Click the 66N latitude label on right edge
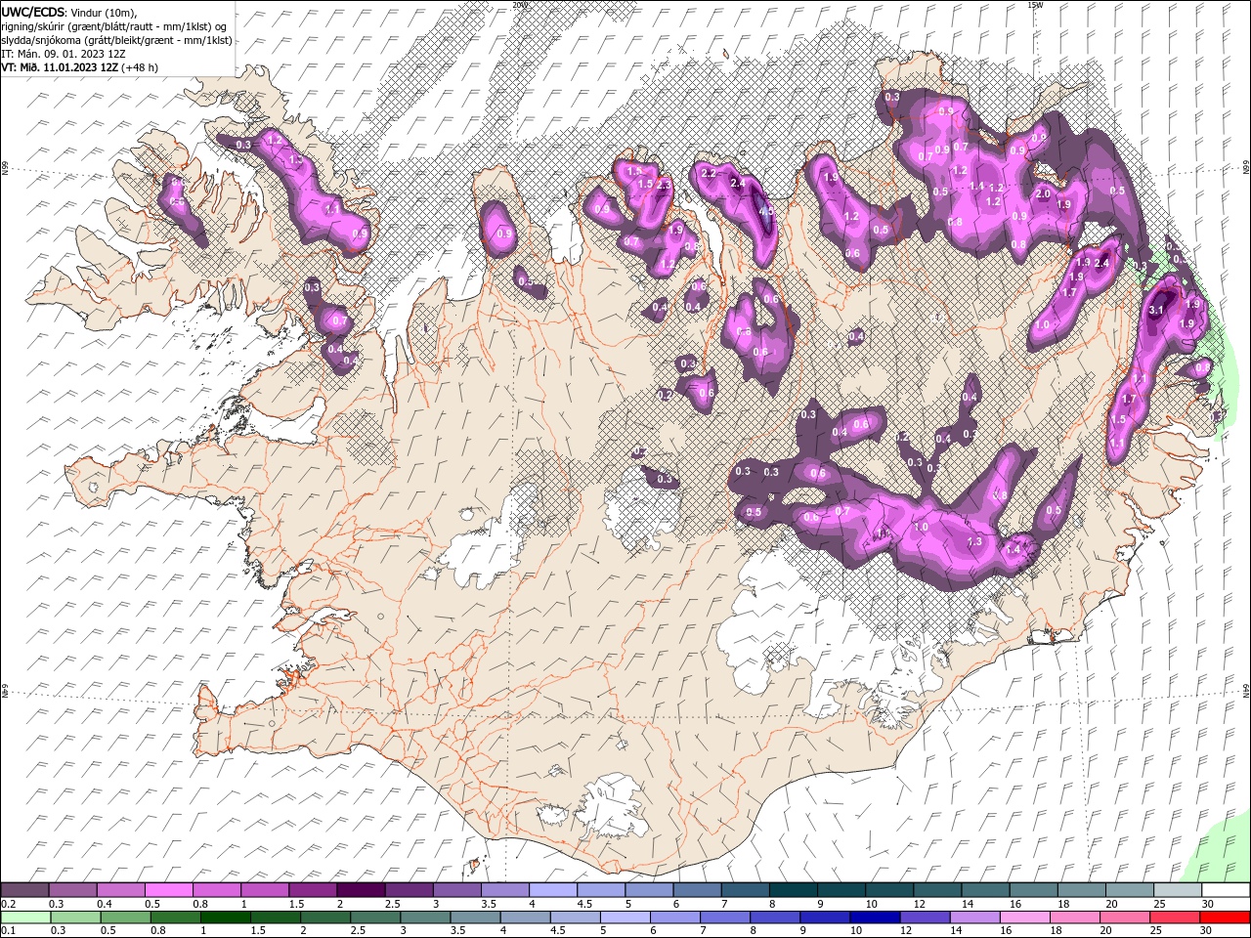This screenshot has width=1251, height=938. pos(1246,168)
